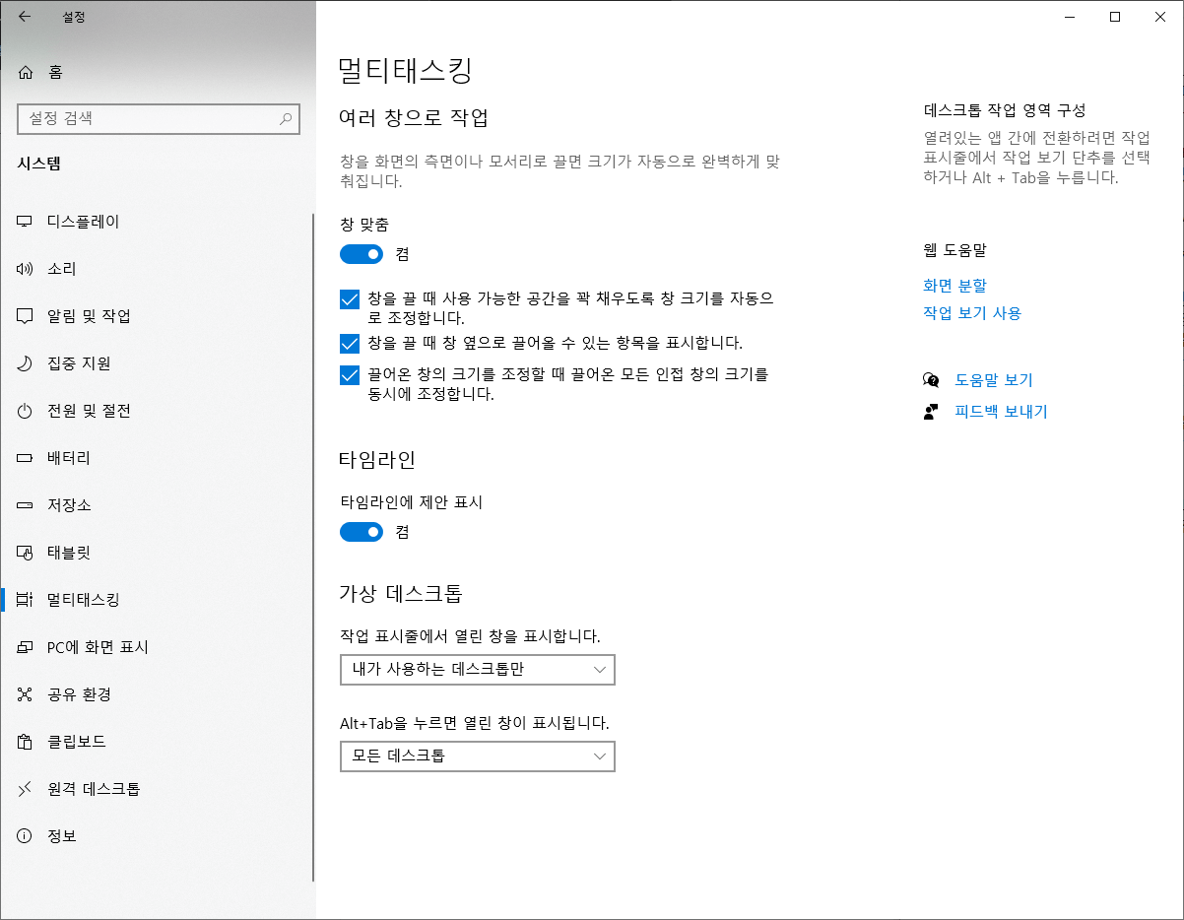Open the 내가 사용하는 데스크톱만 dropdown

click(x=478, y=670)
